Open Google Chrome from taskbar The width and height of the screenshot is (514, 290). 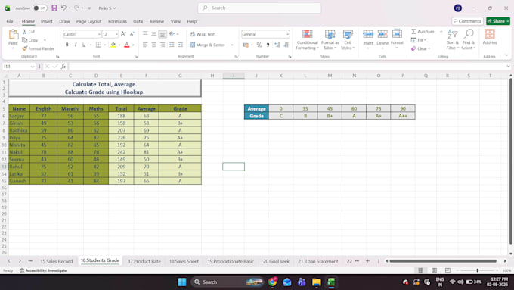tap(272, 282)
